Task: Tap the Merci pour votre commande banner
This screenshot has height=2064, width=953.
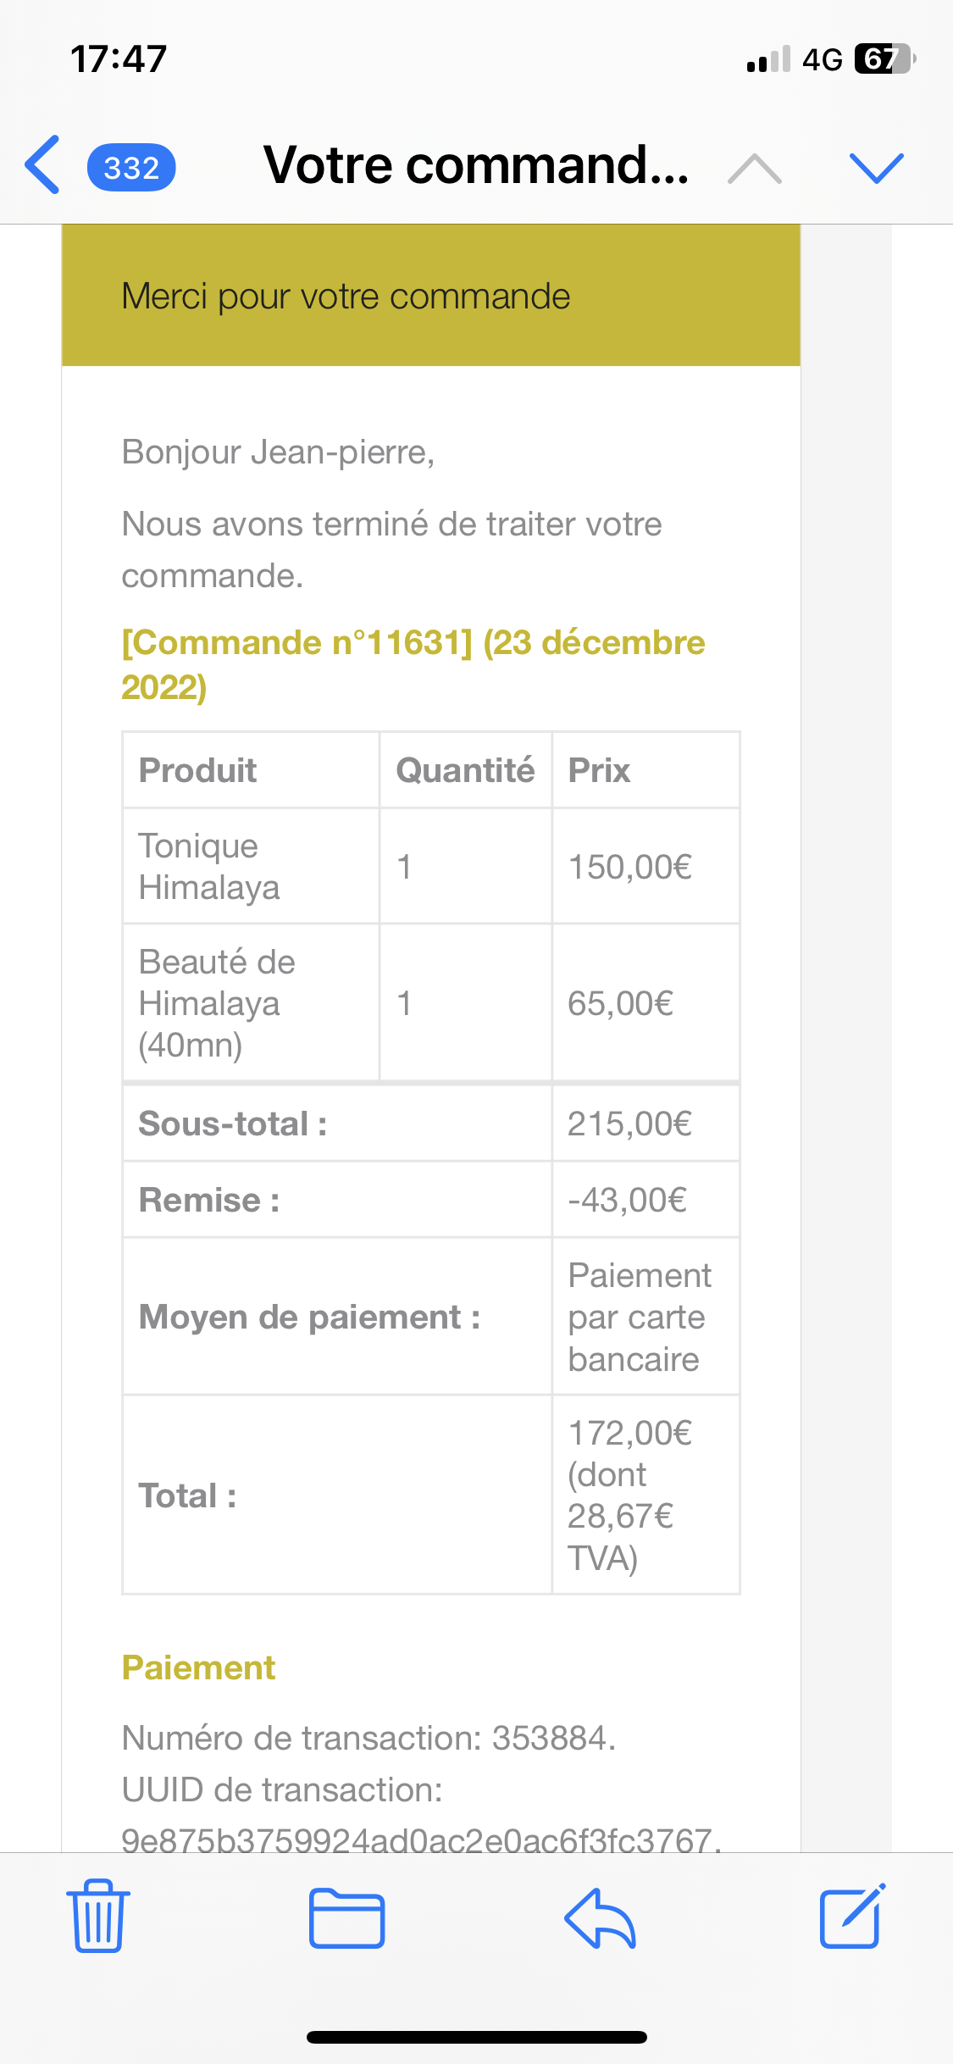Action: pos(431,296)
